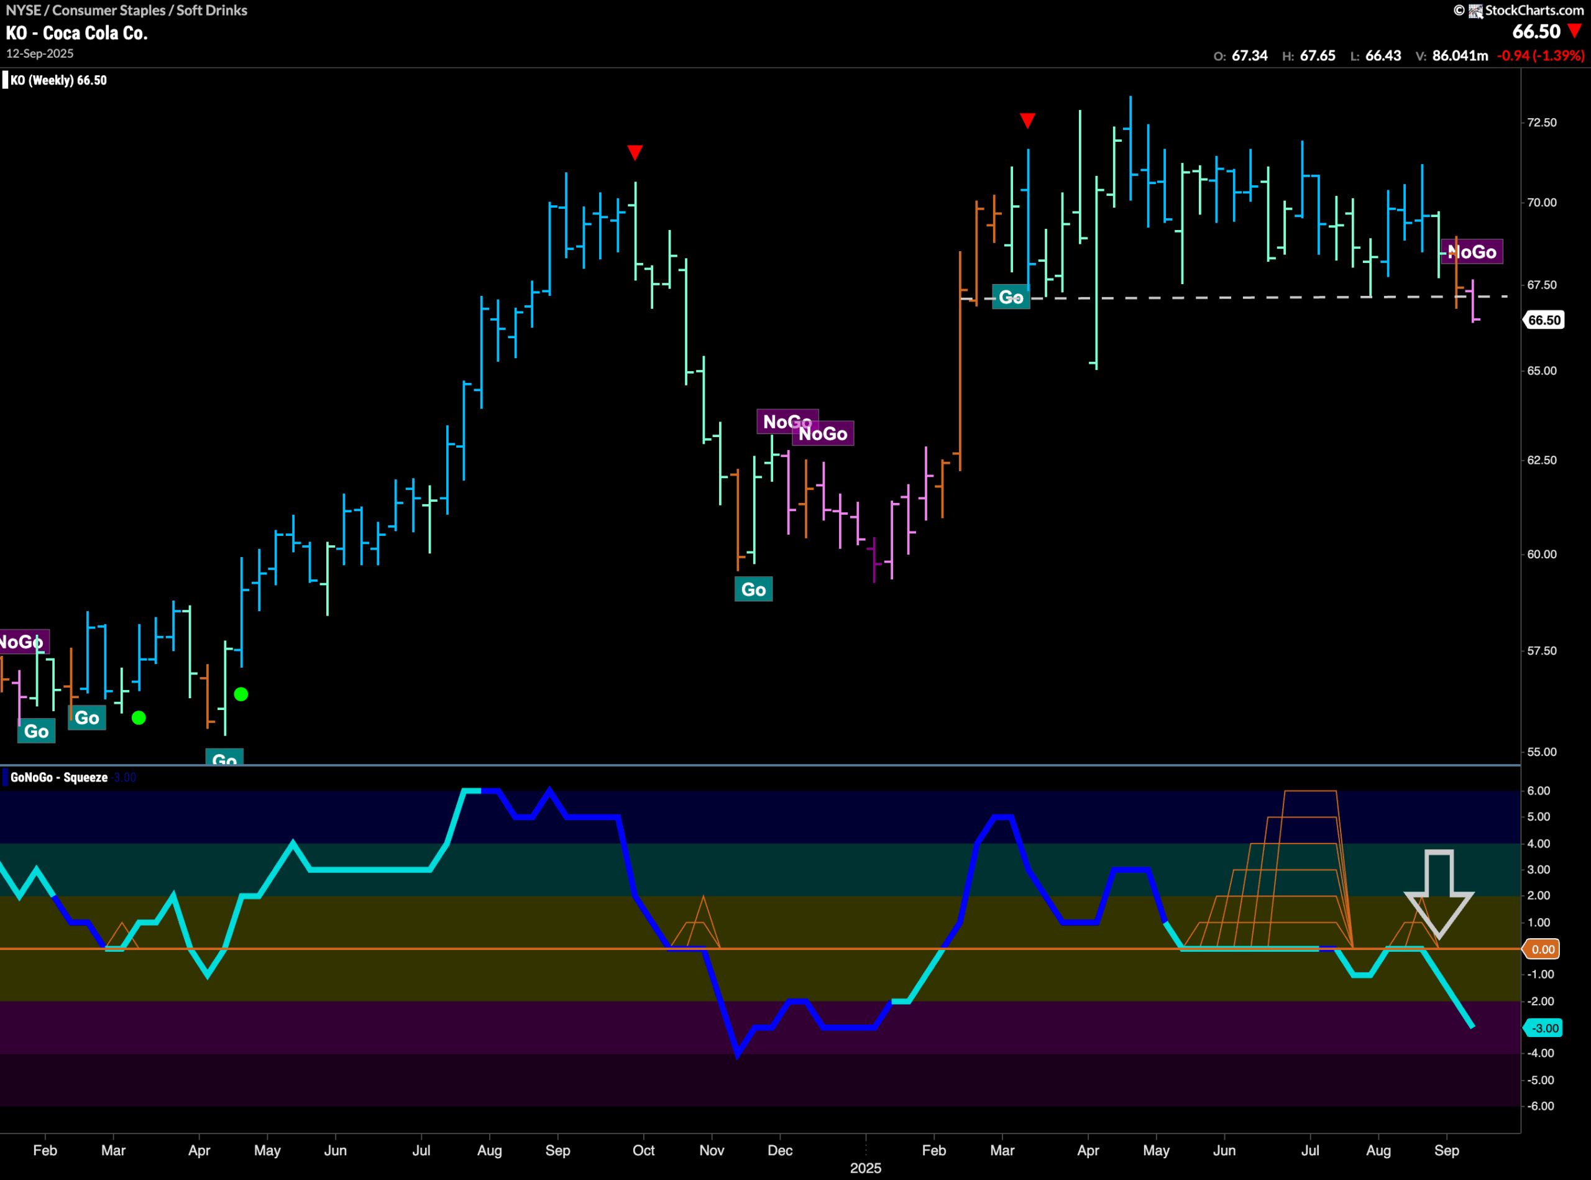Screen dimensions: 1591x1180
Task: Click the Go label under the November 2024 low
Action: click(x=753, y=589)
